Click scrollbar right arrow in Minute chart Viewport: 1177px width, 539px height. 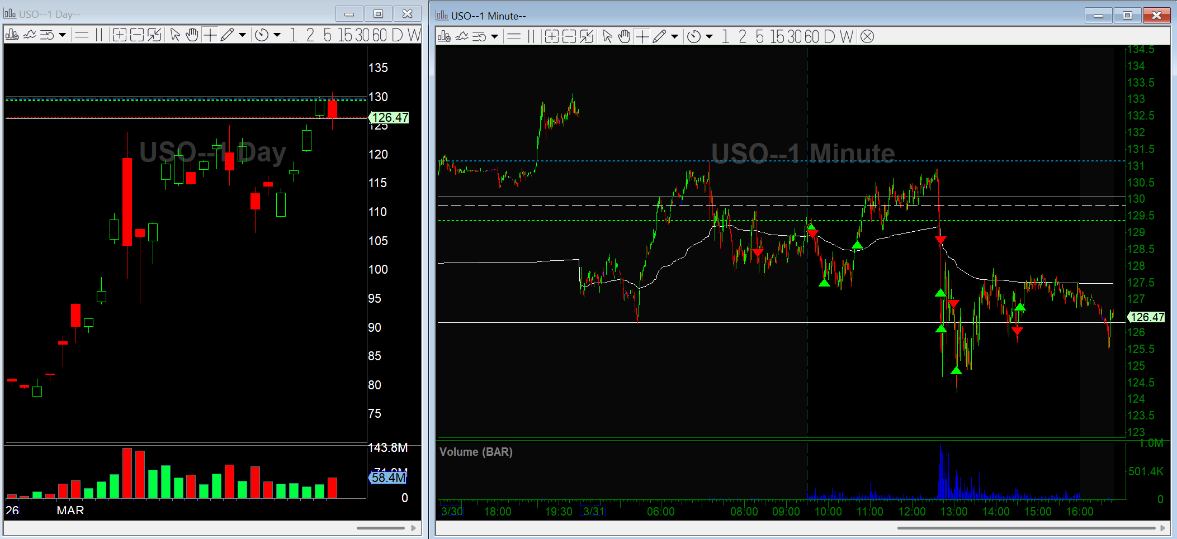[1162, 528]
